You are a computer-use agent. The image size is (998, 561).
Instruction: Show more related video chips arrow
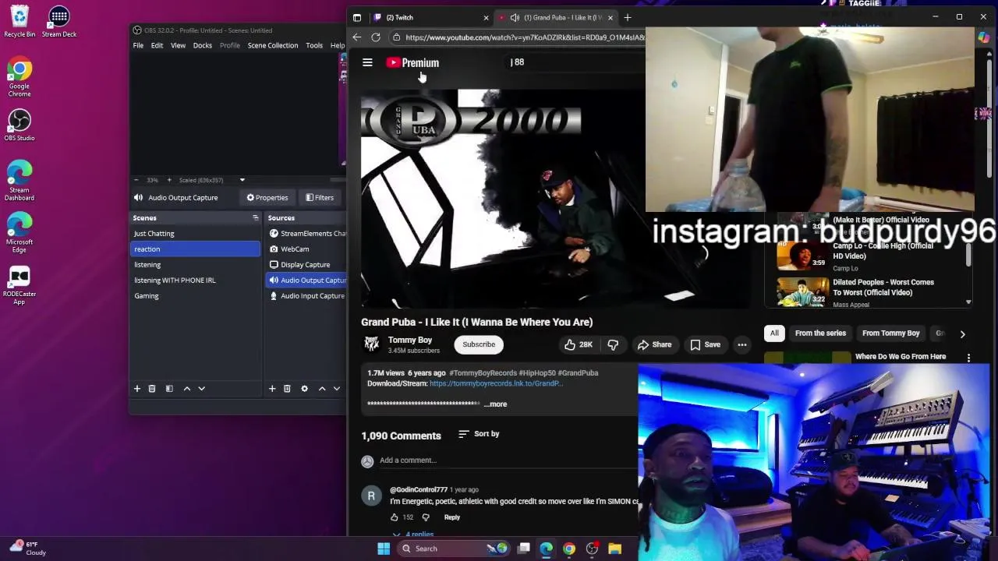tap(962, 334)
